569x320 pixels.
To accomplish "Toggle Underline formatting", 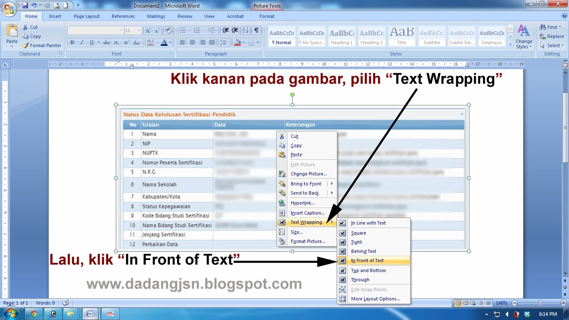I will pyautogui.click(x=91, y=42).
